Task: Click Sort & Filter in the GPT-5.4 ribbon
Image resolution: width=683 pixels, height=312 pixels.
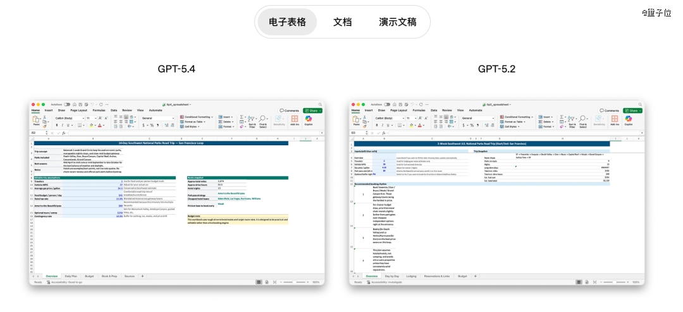Action: (252, 120)
